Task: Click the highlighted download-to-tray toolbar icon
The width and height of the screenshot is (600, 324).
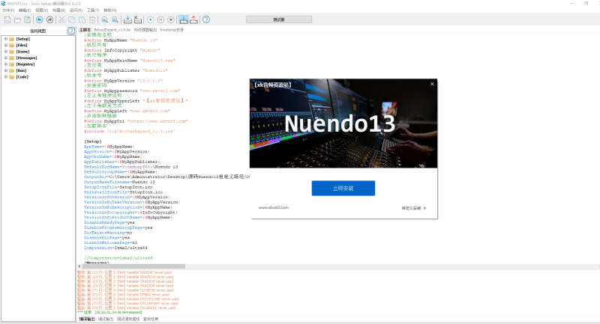Action: point(184,20)
